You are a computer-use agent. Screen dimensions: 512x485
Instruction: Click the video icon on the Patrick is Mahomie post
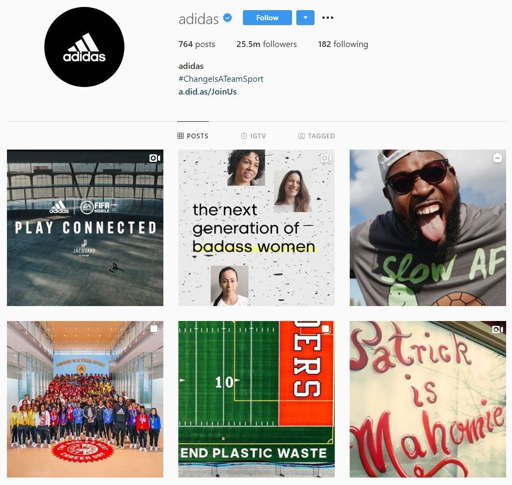pos(497,329)
